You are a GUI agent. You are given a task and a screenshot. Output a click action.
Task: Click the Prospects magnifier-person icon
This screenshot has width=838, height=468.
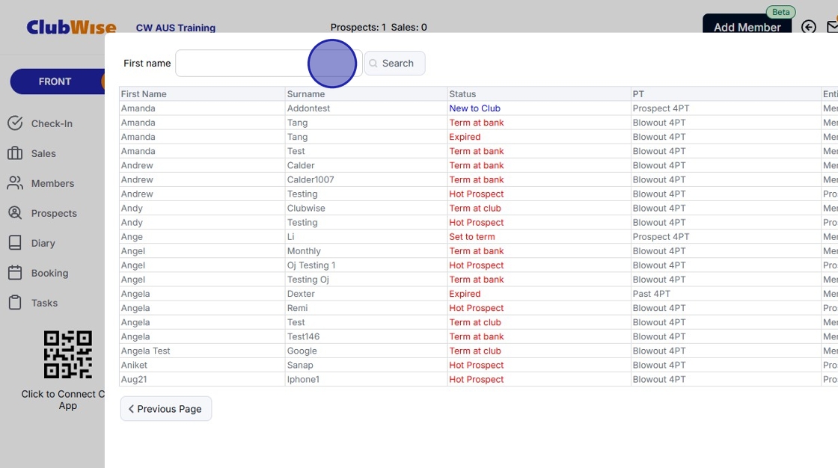pos(15,213)
